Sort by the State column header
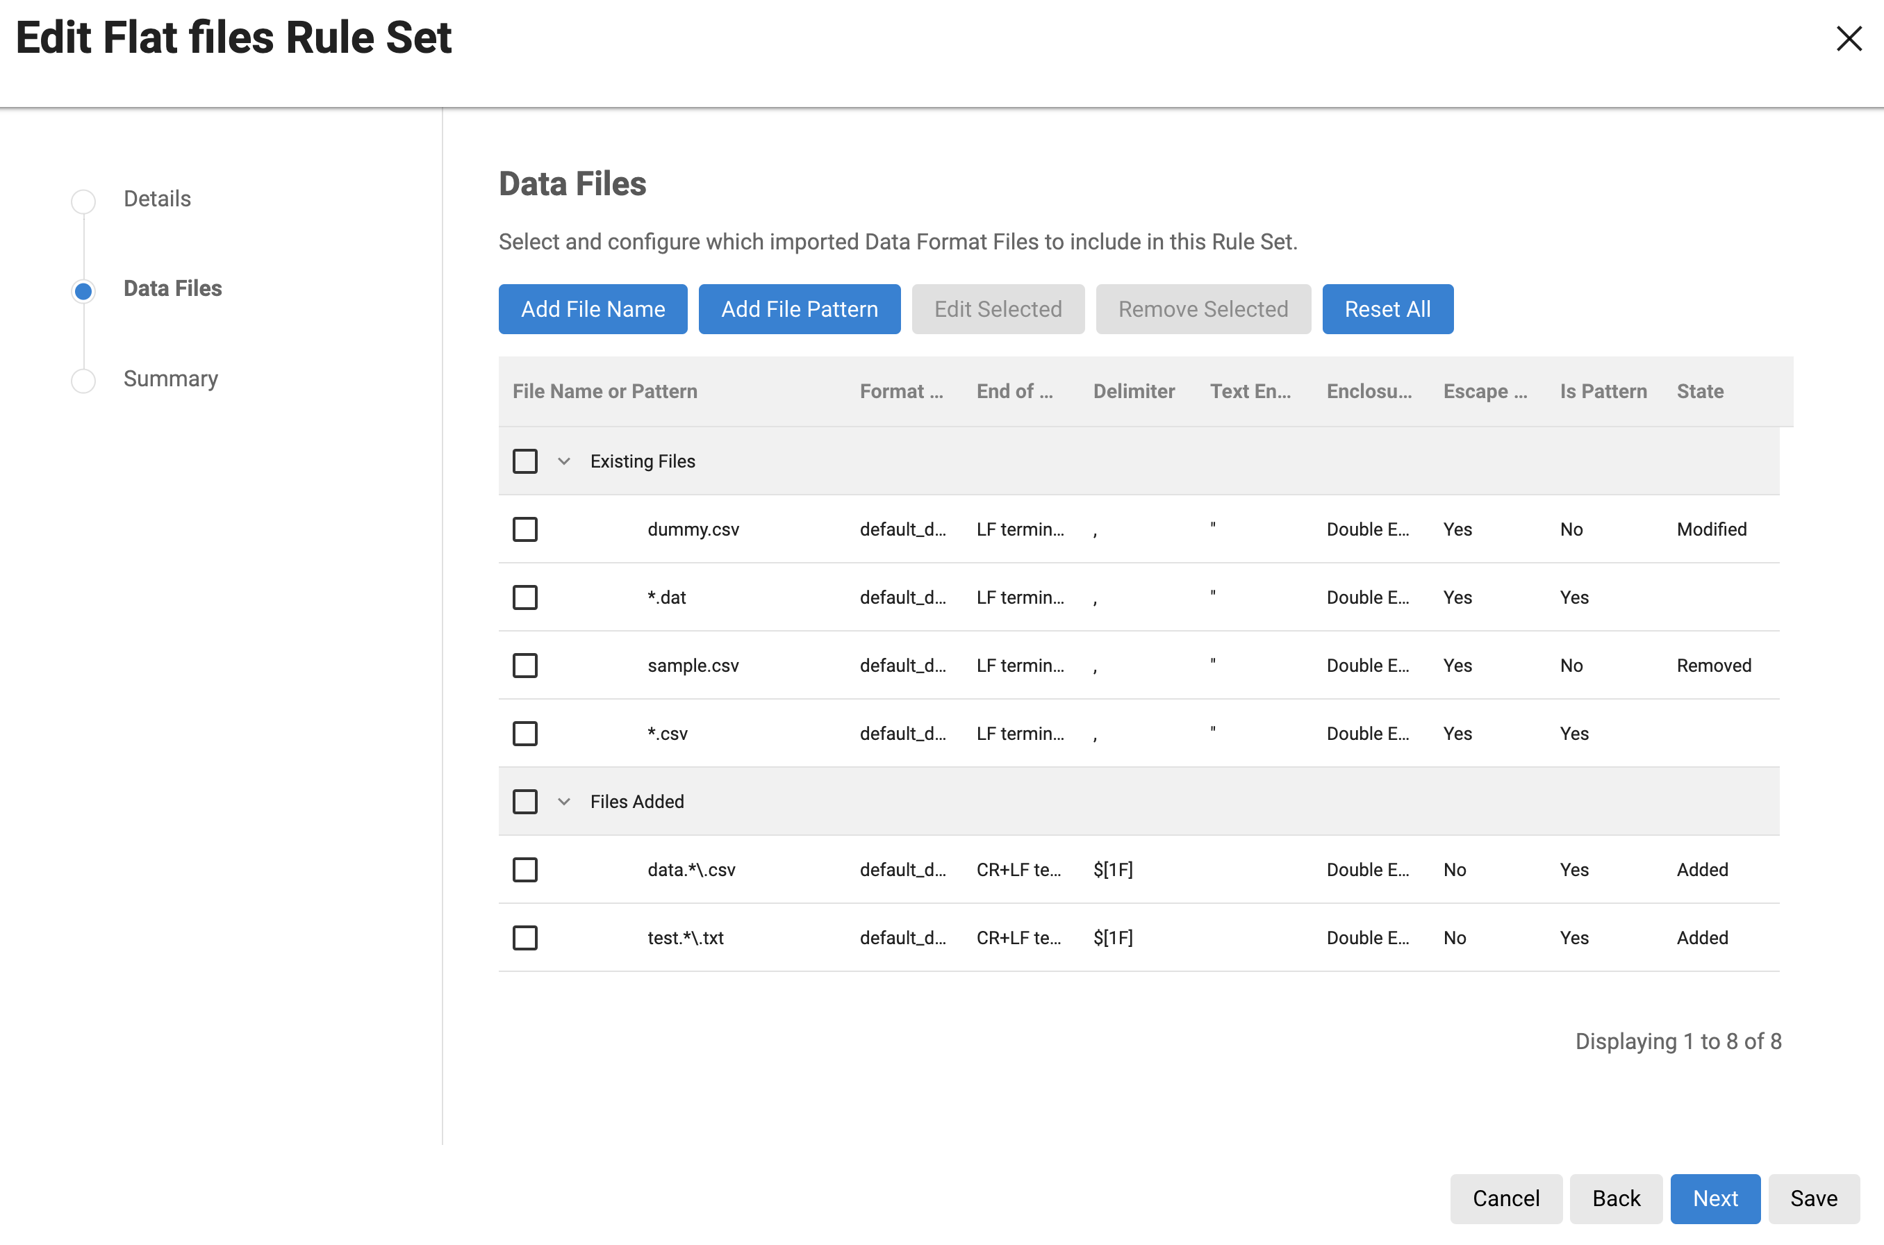Image resolution: width=1884 pixels, height=1245 pixels. click(x=1699, y=391)
